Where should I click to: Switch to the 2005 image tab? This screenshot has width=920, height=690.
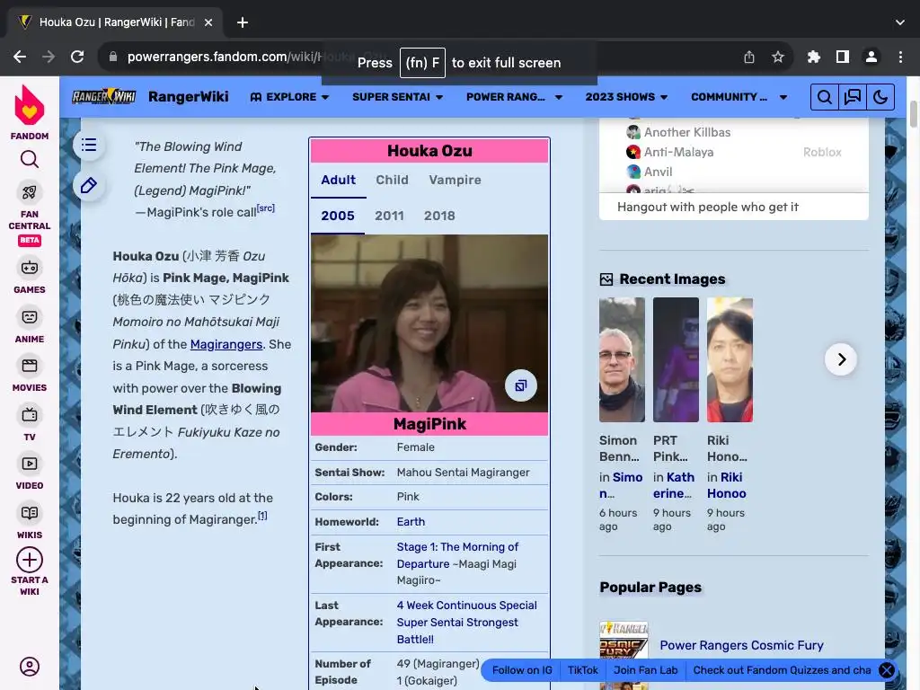pos(338,216)
